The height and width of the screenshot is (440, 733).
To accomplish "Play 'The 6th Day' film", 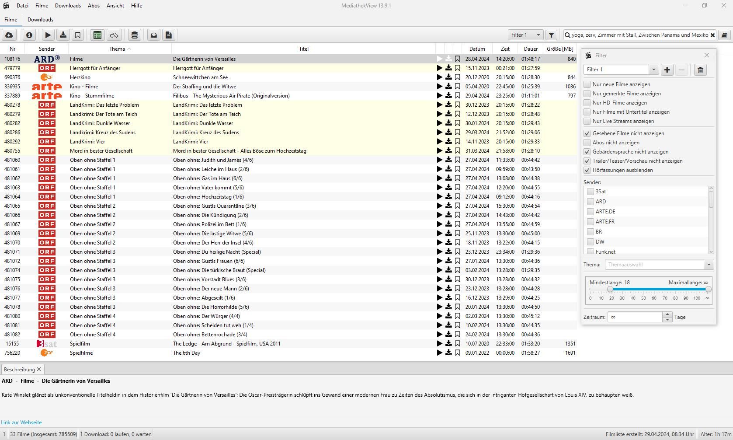I will click(x=440, y=353).
